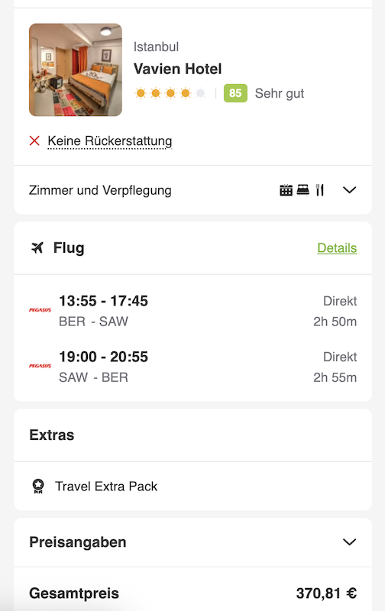Click the airplane icon beside Flug
This screenshot has width=385, height=611.
tap(37, 247)
